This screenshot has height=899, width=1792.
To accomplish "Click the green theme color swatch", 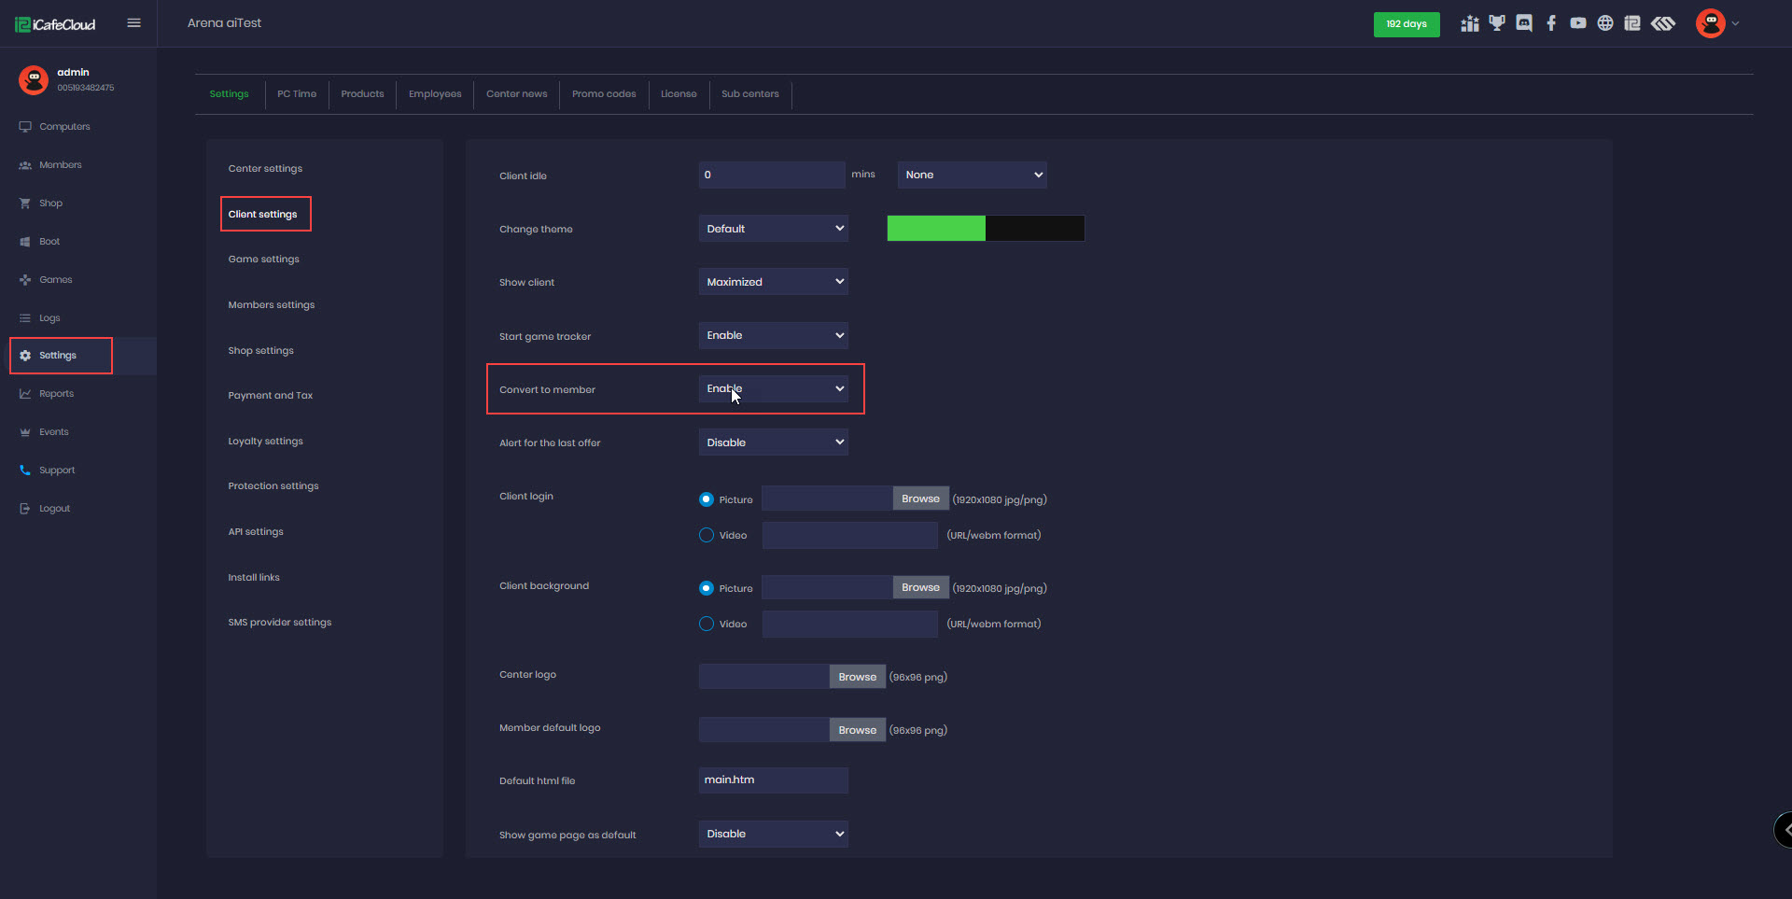I will point(935,229).
